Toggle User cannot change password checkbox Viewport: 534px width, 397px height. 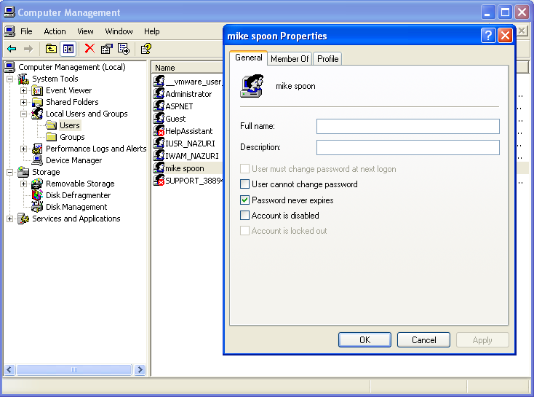pos(244,184)
